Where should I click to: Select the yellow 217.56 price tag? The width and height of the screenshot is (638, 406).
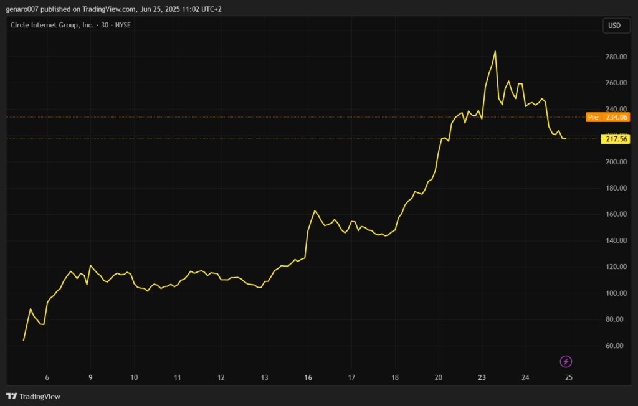tap(616, 139)
